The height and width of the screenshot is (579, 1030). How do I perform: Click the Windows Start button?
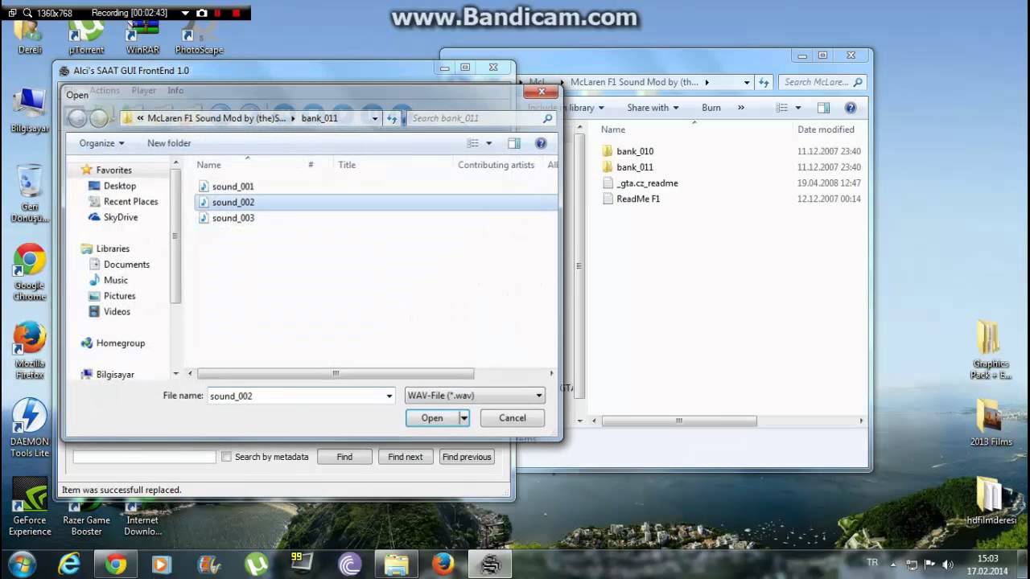[22, 564]
